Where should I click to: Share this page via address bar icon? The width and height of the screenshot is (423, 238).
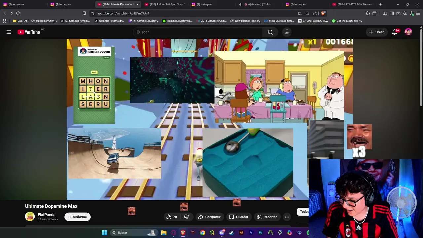[315, 13]
